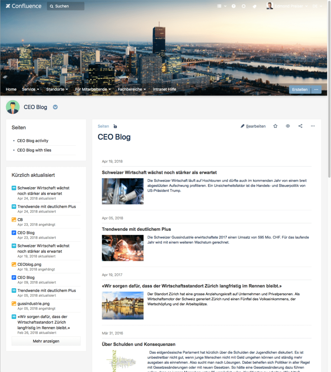Click the Confluence logo
331x372 pixels.
pos(24,6)
